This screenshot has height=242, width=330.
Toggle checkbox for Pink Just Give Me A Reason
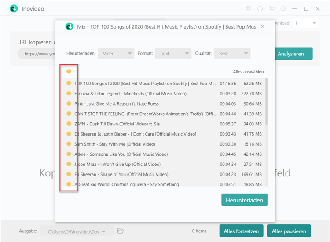click(x=69, y=103)
